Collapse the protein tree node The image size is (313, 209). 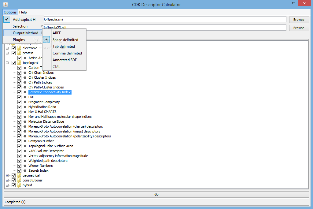[x=7, y=53]
